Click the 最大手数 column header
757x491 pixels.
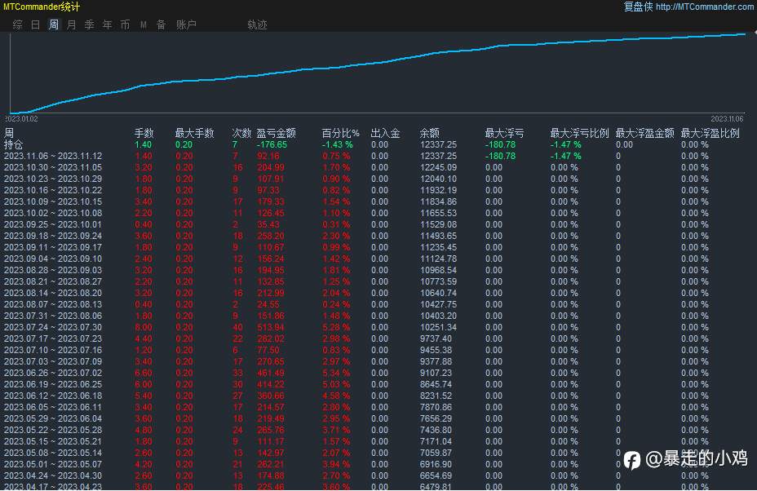click(x=195, y=133)
